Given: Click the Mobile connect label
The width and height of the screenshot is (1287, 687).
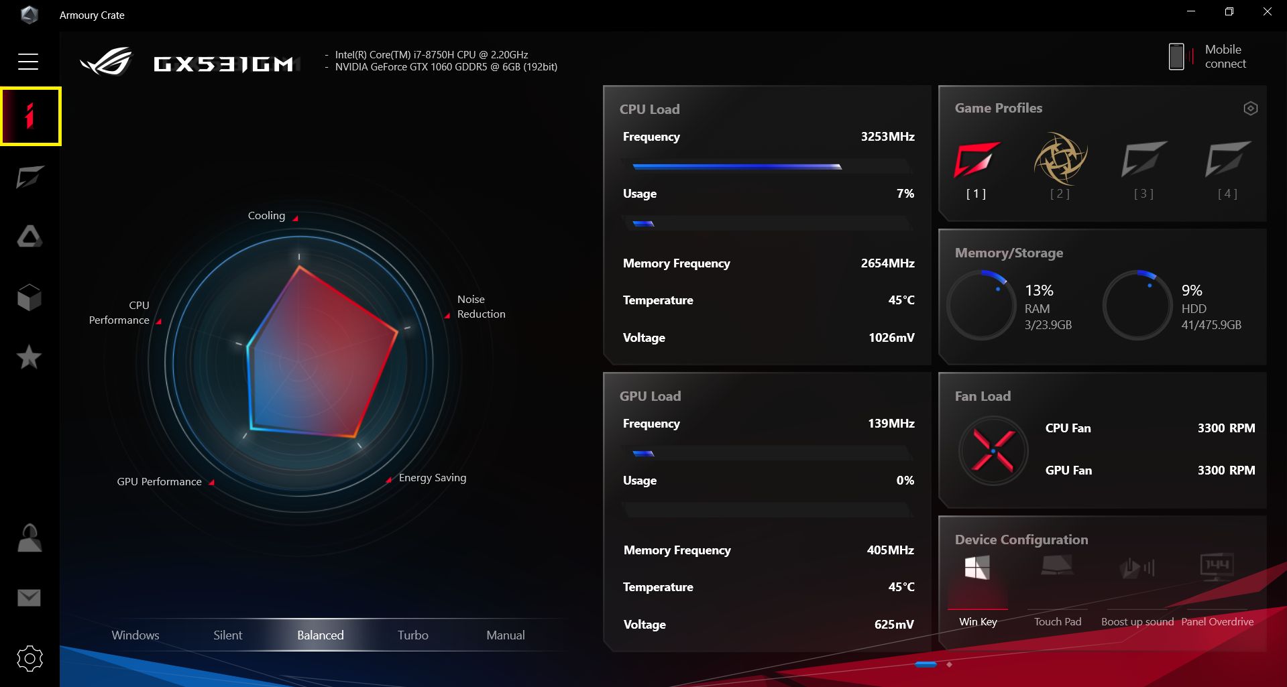Looking at the screenshot, I should 1225,56.
